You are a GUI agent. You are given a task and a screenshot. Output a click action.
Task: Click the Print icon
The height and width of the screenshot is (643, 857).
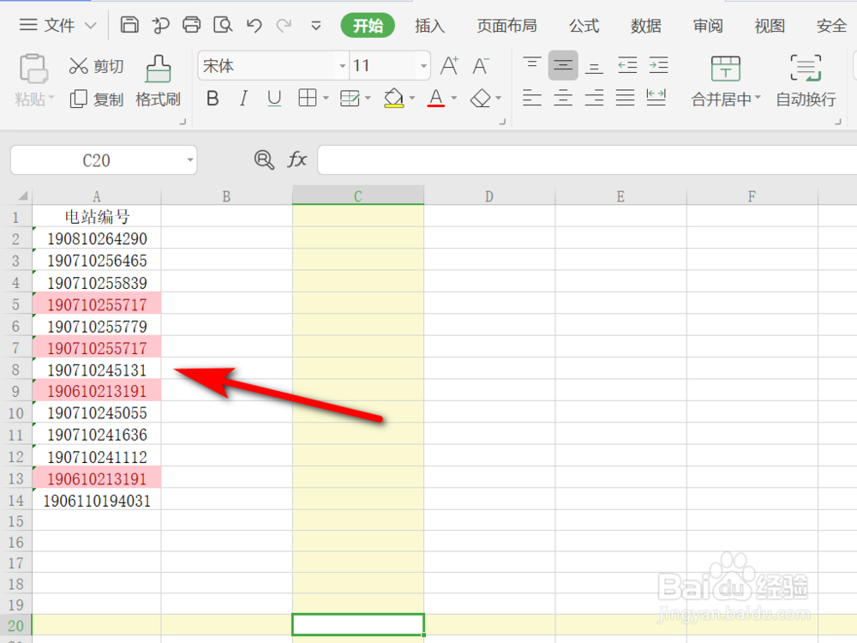coord(191,25)
